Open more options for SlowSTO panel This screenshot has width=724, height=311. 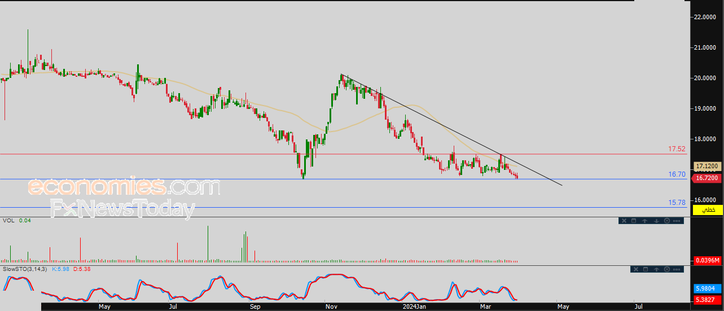tap(677, 269)
